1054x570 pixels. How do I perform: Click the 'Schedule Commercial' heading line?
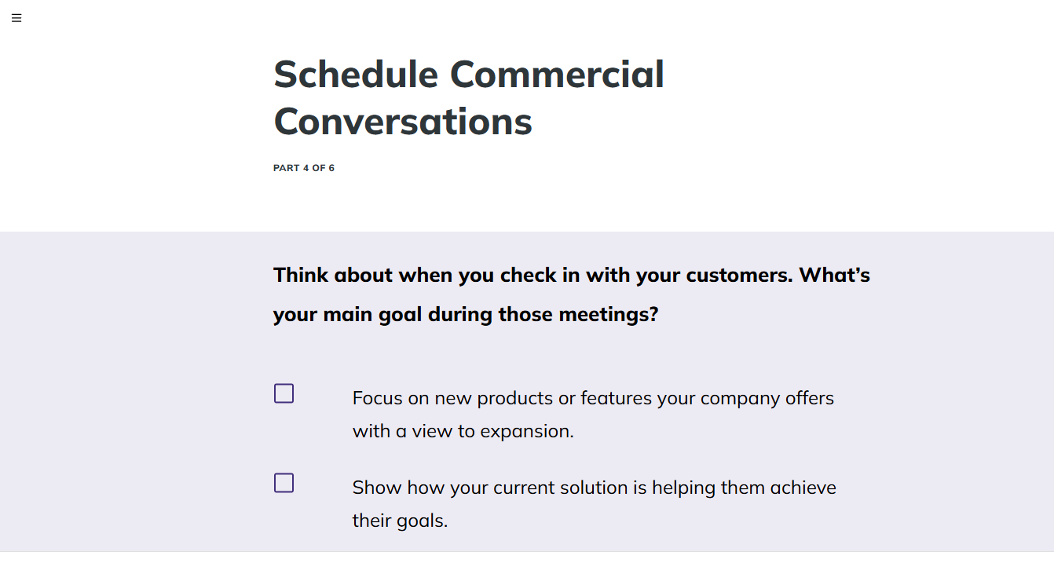pyautogui.click(x=469, y=75)
